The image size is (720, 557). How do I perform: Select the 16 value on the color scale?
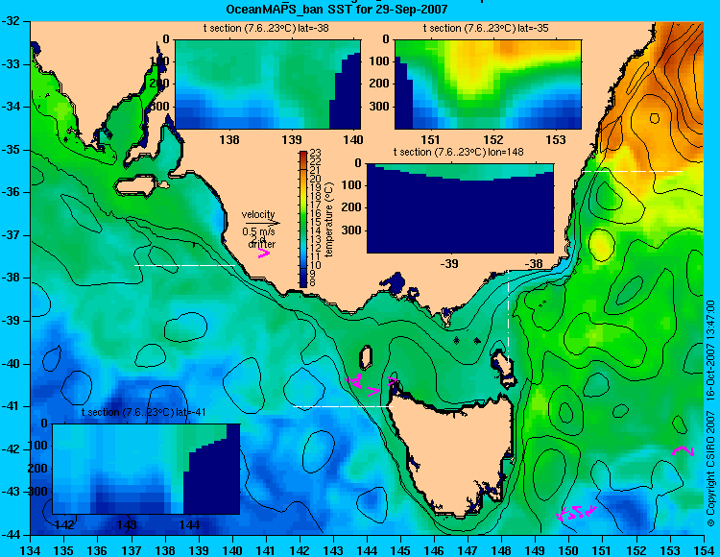316,213
